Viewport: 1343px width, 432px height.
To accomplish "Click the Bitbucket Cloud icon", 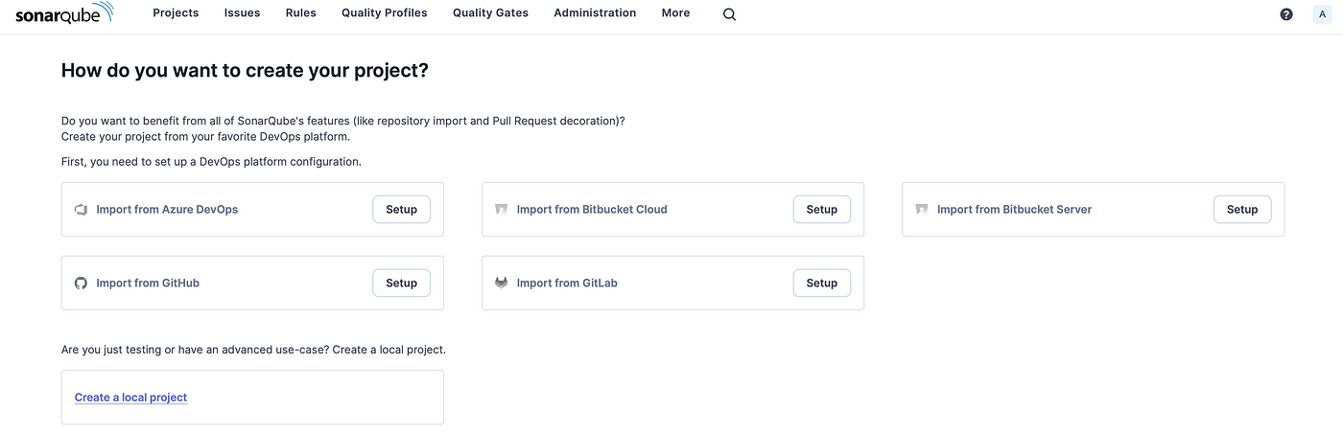I will (x=501, y=210).
